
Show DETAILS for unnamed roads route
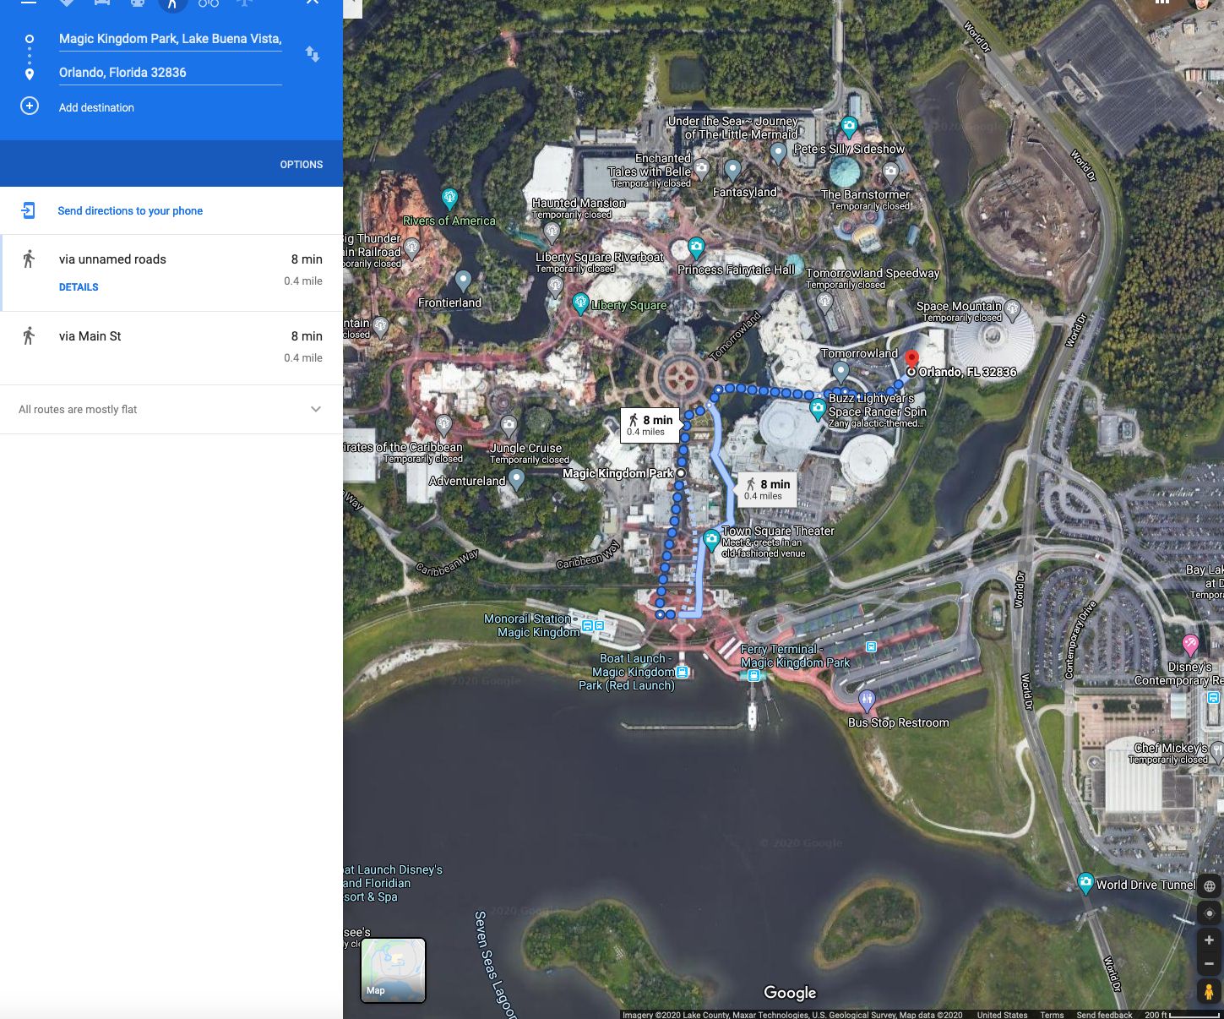[x=79, y=287]
